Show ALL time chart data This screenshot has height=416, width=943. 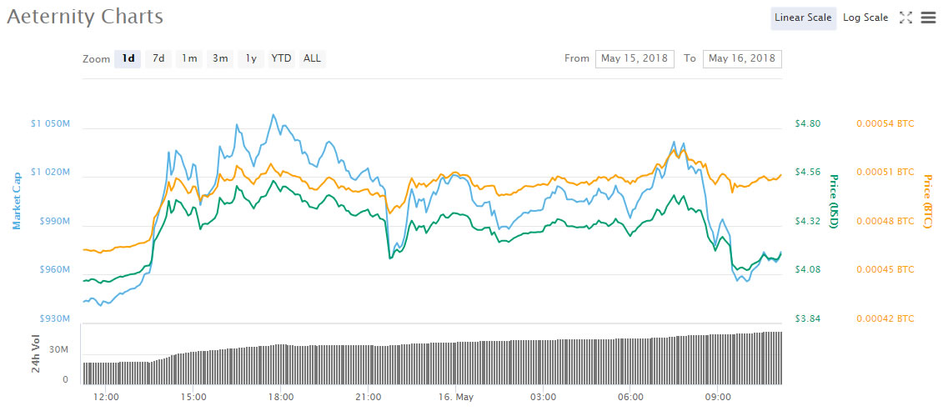[x=312, y=58]
